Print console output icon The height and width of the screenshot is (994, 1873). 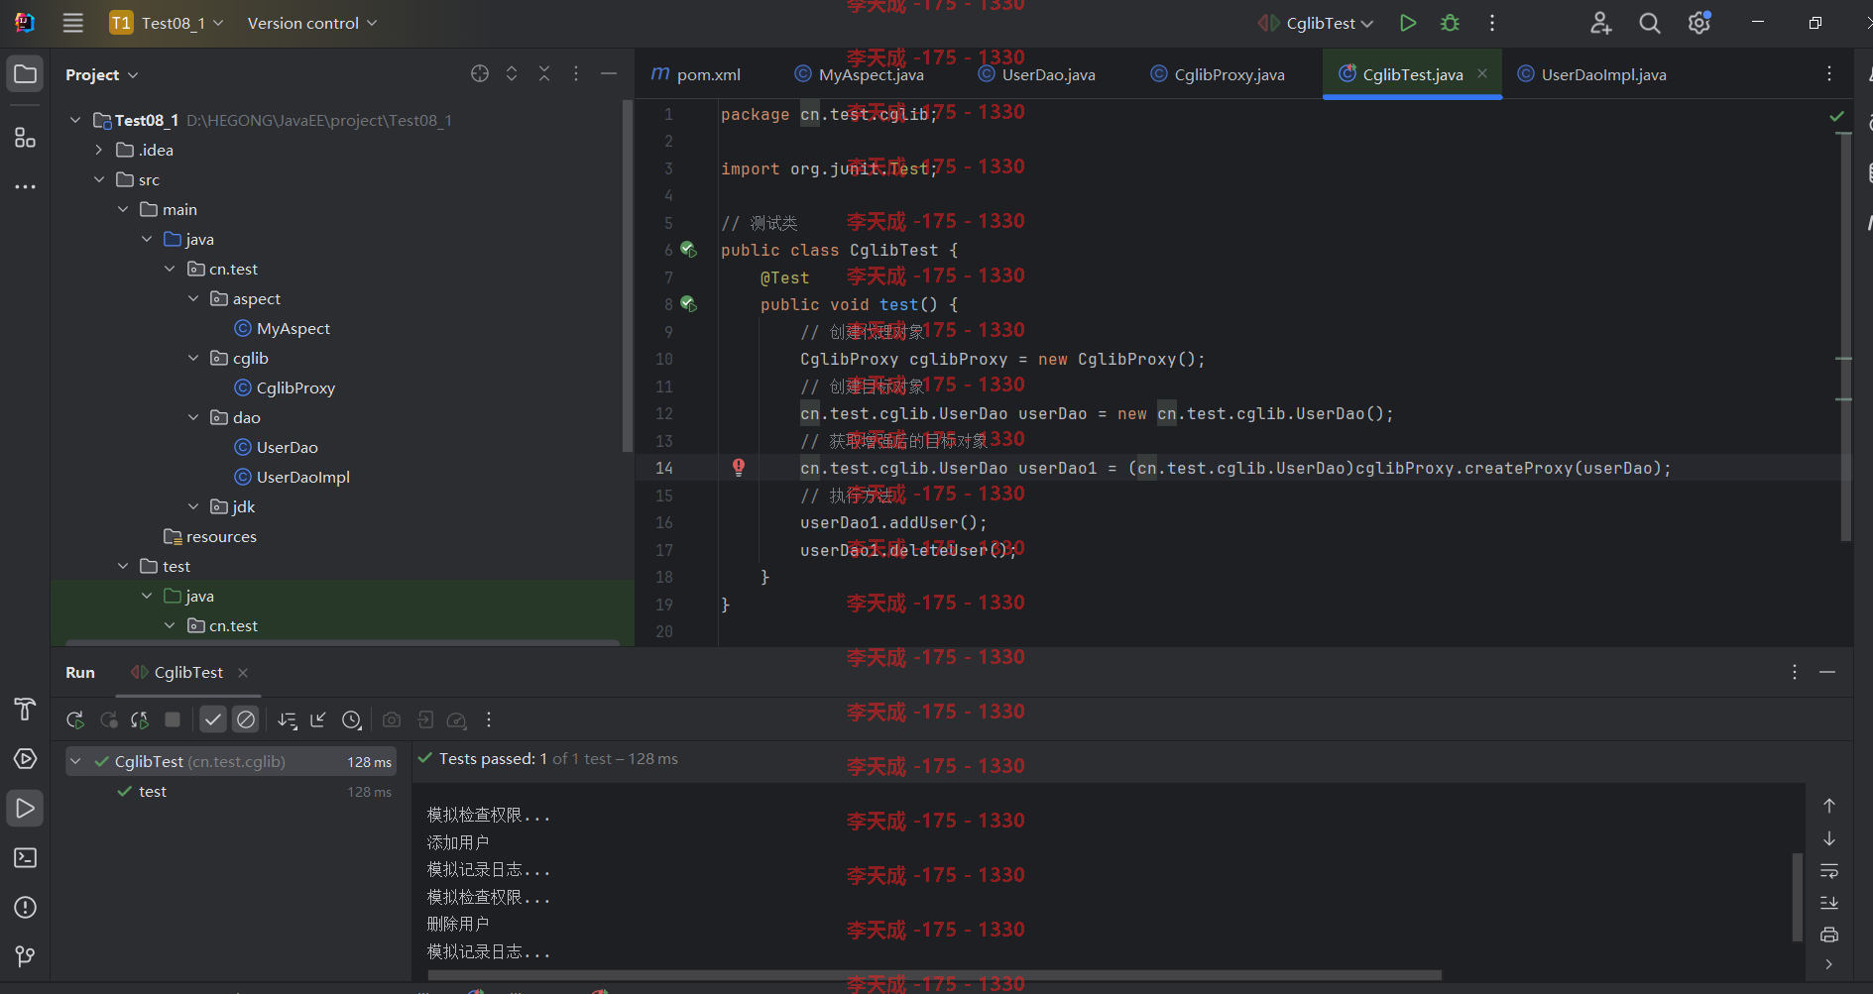(x=1829, y=935)
